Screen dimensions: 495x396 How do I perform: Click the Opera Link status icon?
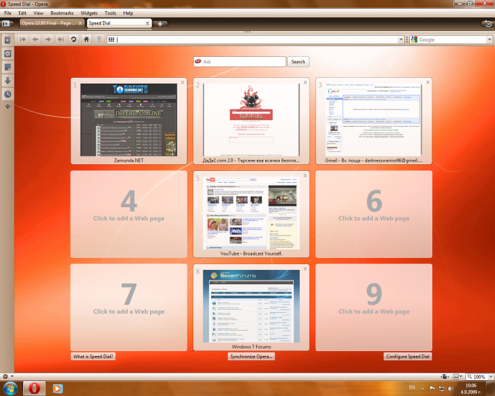pos(5,376)
